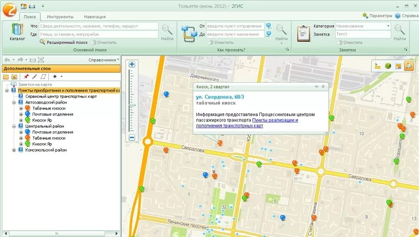Click the ул. Свердлова, 60/3 address
Screen dimensions: 419x237
pos(219,97)
